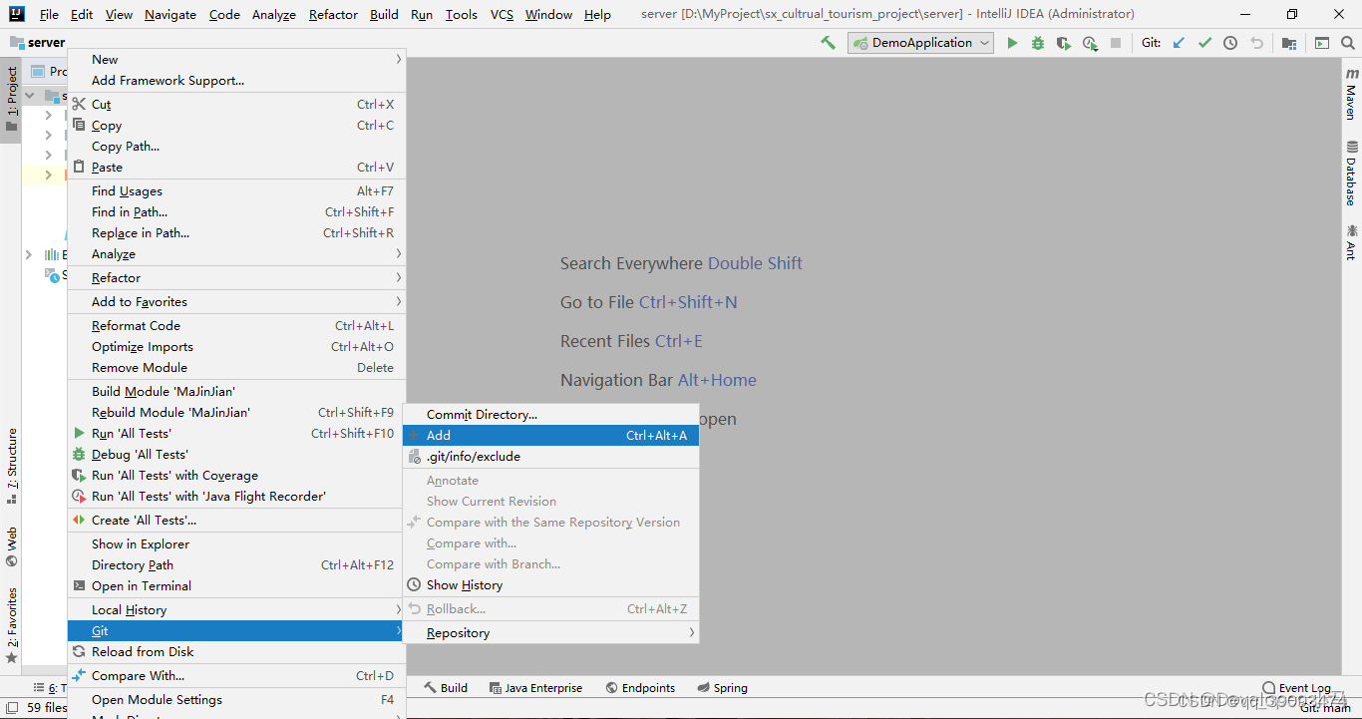Toggle the 1: Project tool window
This screenshot has height=719, width=1362.
(11, 100)
